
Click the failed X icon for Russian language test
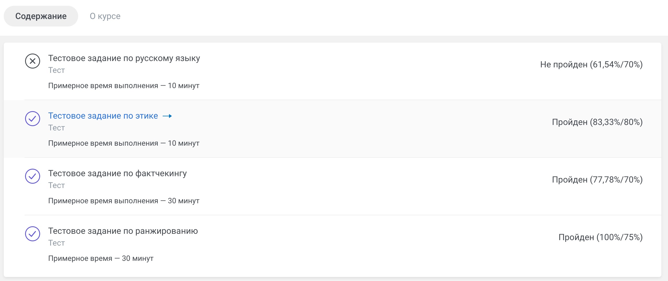tap(33, 61)
